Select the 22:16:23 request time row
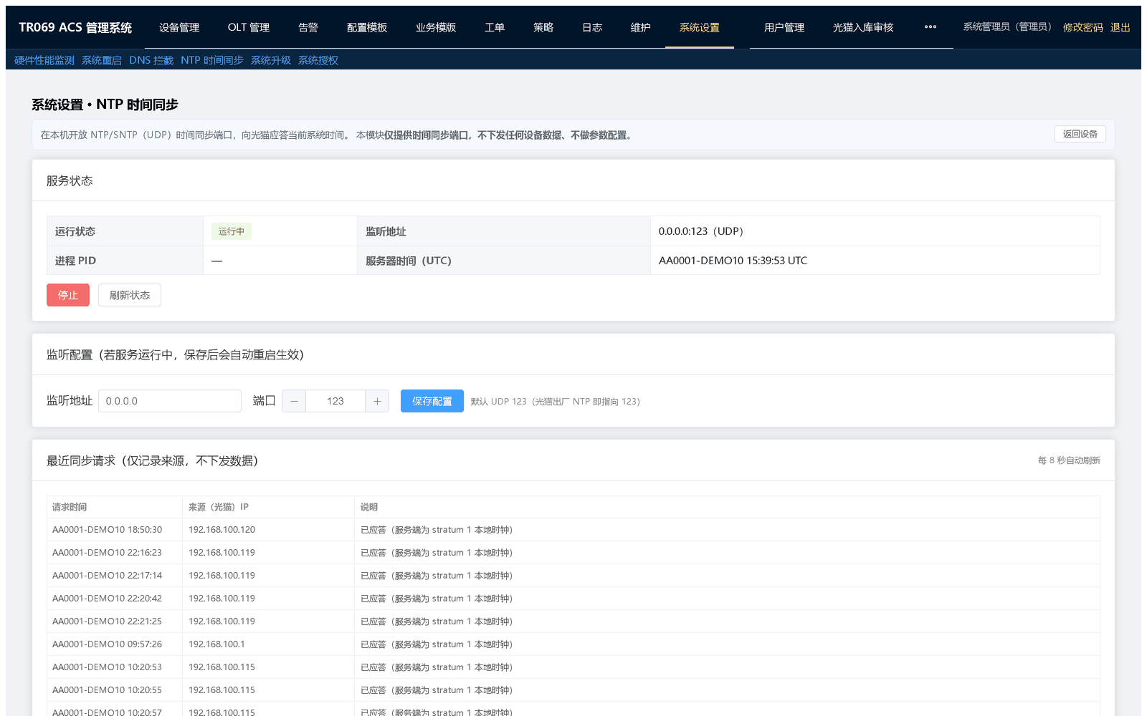 tap(573, 553)
